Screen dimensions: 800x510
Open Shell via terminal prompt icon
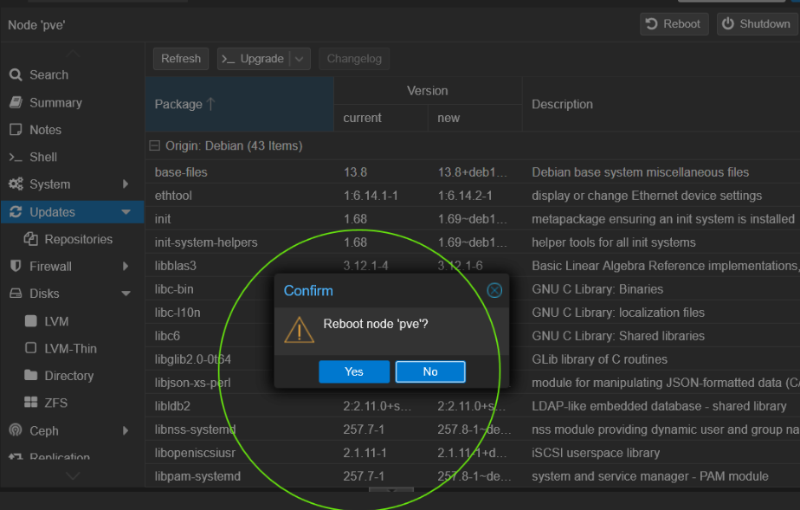[x=16, y=157]
